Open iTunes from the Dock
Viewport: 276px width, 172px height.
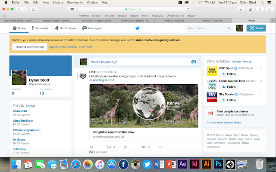click(100, 164)
